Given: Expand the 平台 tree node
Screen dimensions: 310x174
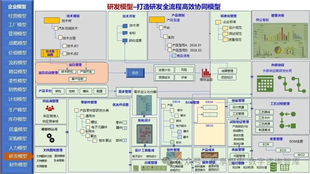Looking at the screenshot, I should pyautogui.click(x=161, y=27).
